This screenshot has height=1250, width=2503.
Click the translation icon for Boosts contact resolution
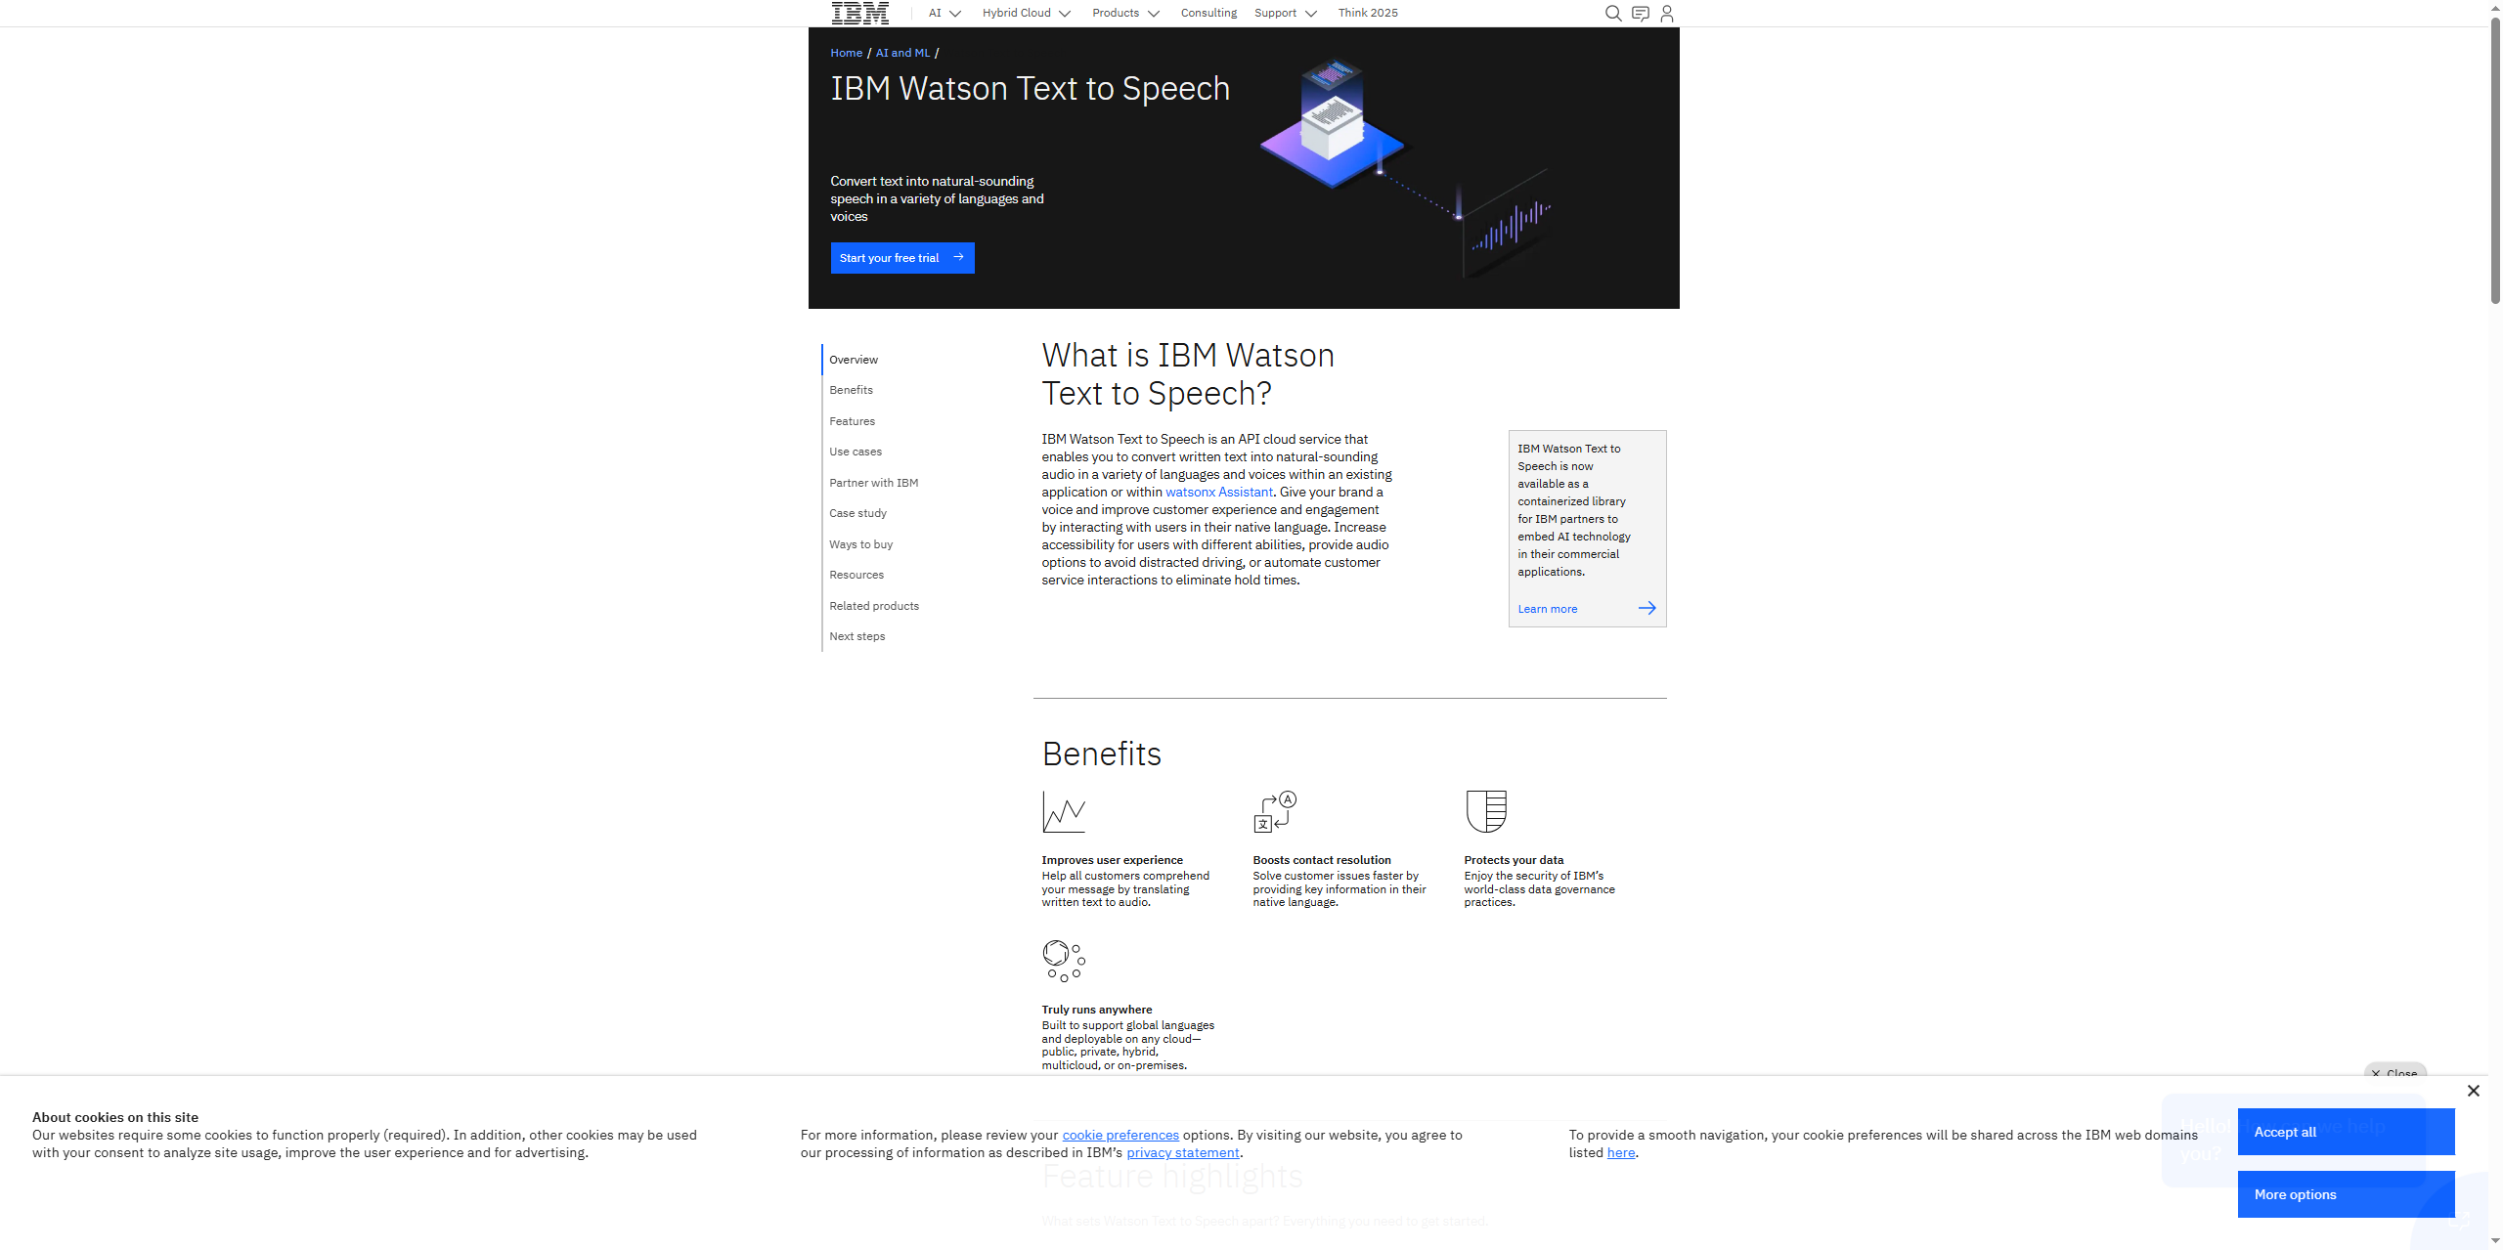[1274, 811]
